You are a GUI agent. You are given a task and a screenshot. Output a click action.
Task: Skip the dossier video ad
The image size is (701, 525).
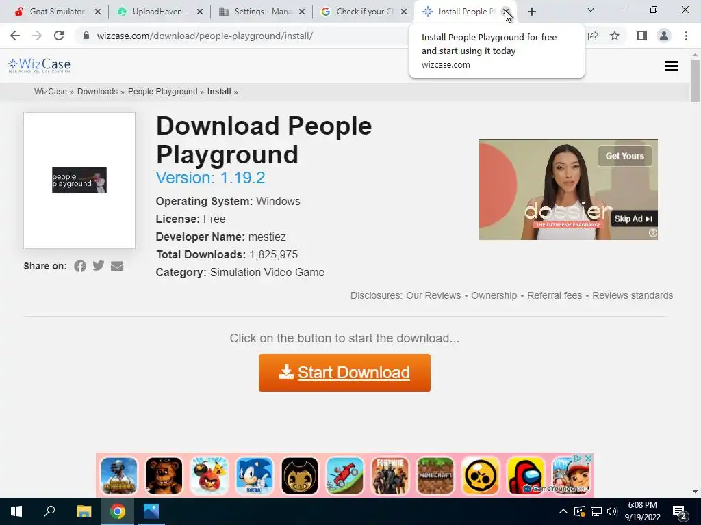(x=634, y=219)
